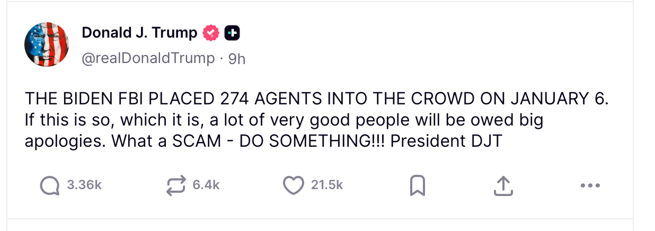Like the post with the heart icon
655x231 pixels.
(x=293, y=185)
